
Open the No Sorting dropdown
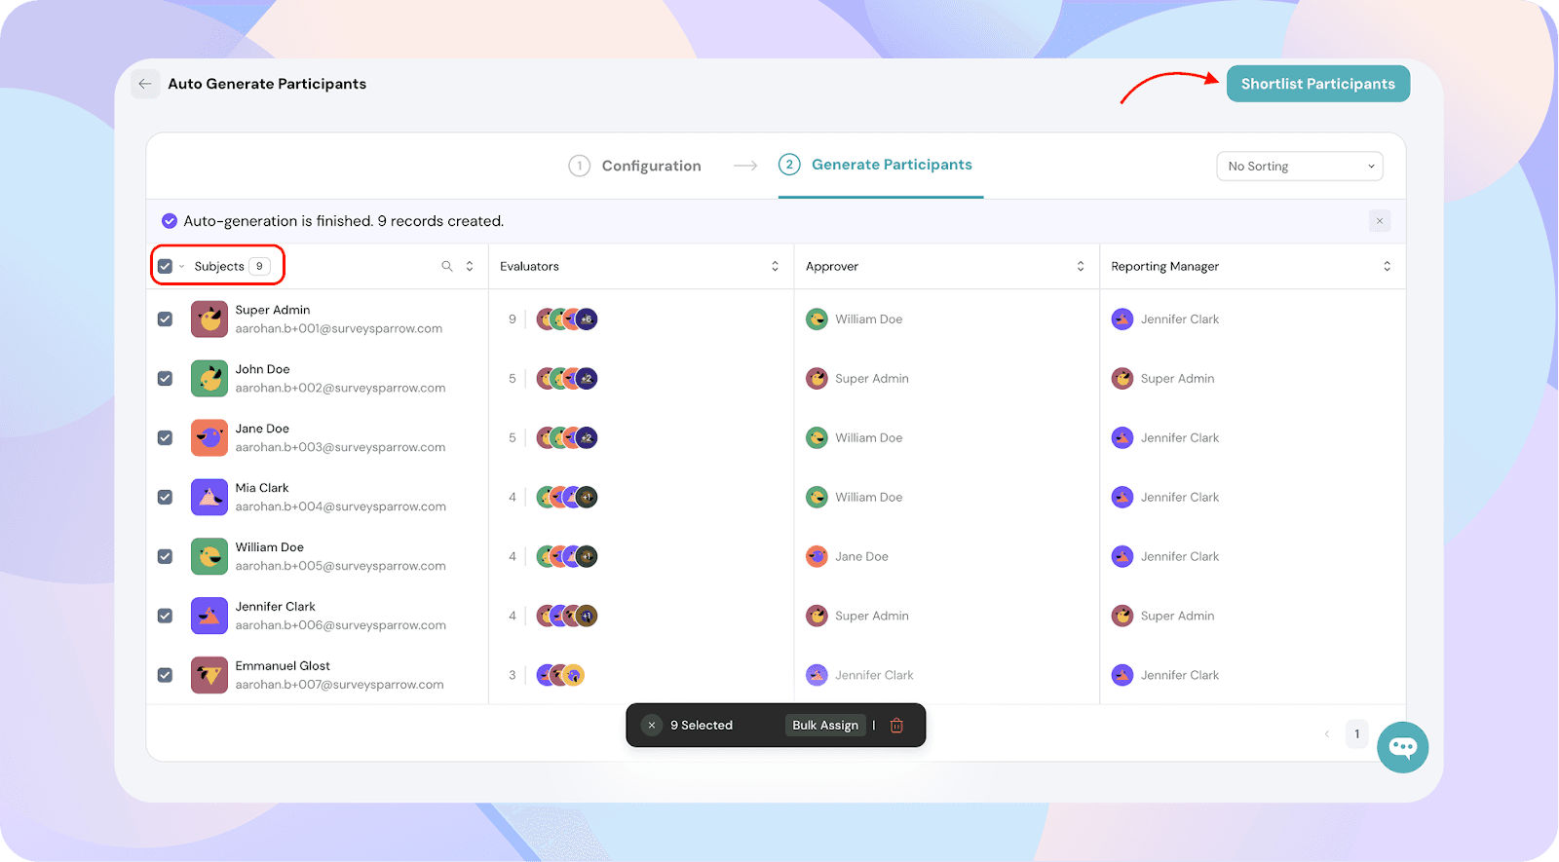tap(1300, 167)
